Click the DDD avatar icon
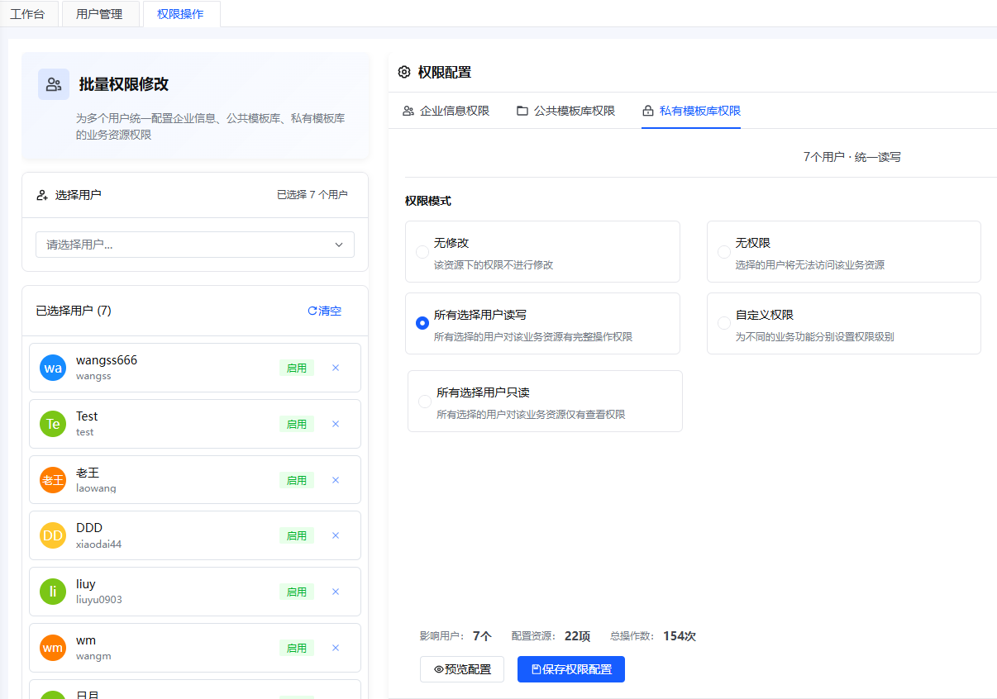 52,535
